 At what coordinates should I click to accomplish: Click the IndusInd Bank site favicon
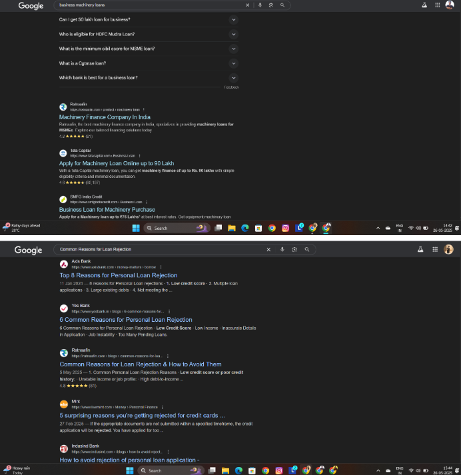point(63,448)
